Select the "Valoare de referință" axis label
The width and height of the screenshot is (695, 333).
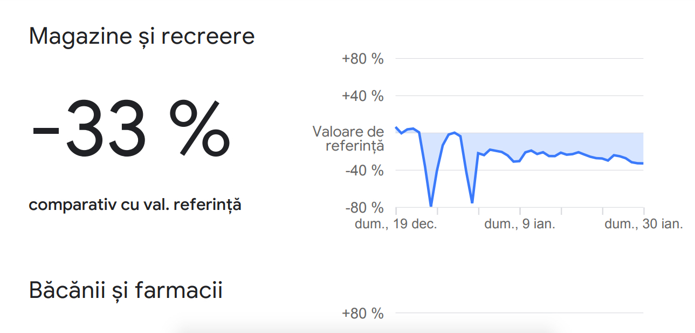pos(349,138)
